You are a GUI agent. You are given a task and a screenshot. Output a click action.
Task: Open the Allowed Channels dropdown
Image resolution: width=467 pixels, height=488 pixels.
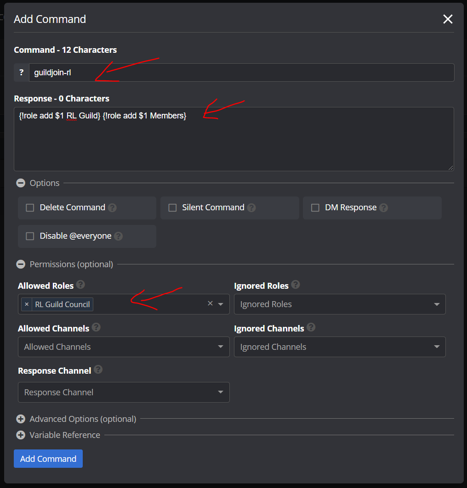coord(124,347)
